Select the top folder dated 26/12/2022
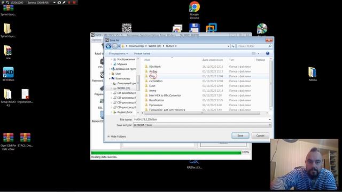This screenshot has width=342, height=192. (154, 67)
